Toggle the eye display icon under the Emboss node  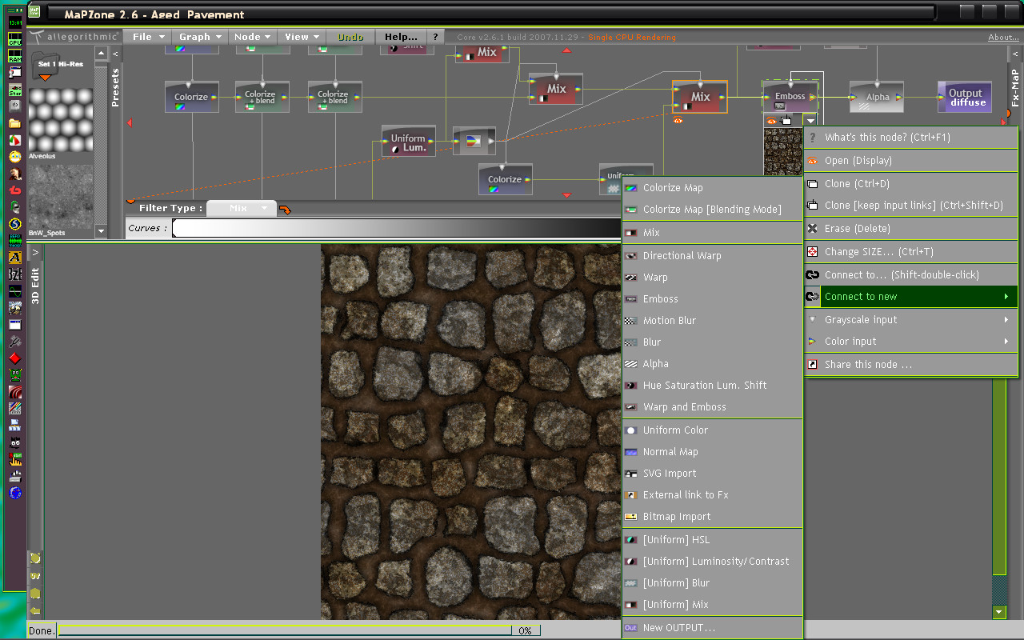(771, 121)
